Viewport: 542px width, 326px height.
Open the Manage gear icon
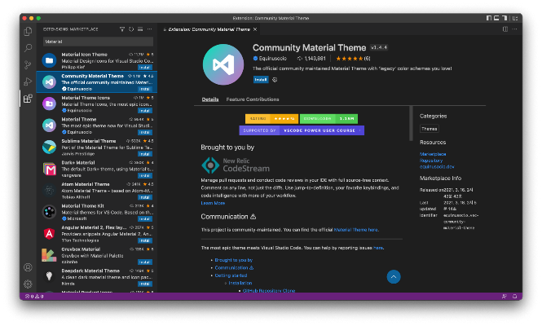28,284
